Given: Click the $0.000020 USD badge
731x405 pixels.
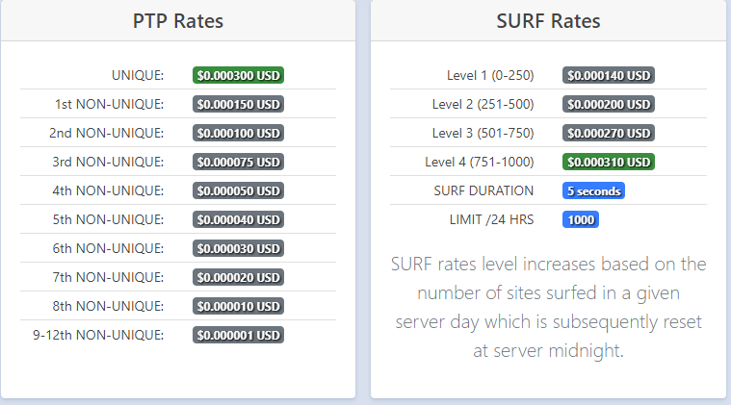Looking at the screenshot, I should pos(238,277).
